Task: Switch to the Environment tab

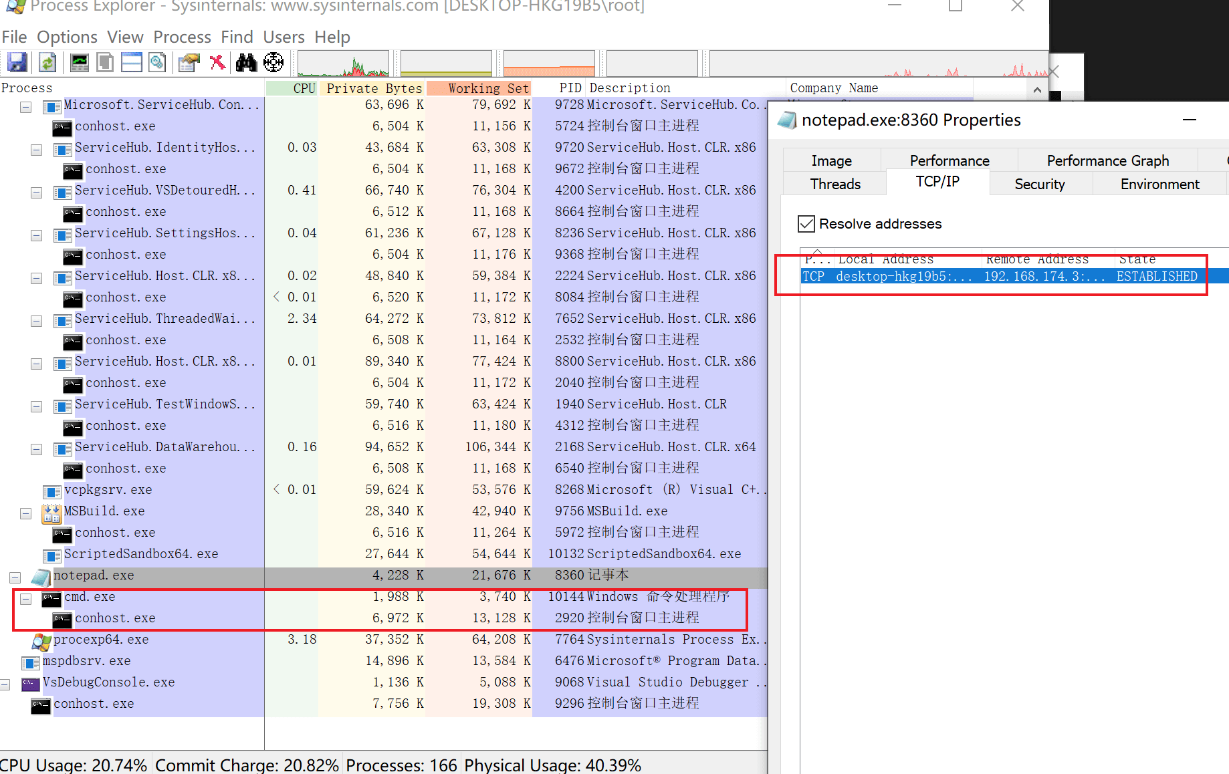Action: (1160, 184)
